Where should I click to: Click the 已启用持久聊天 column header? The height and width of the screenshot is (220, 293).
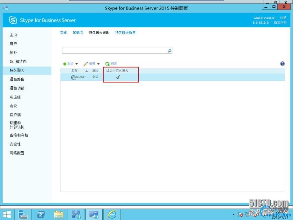[117, 71]
